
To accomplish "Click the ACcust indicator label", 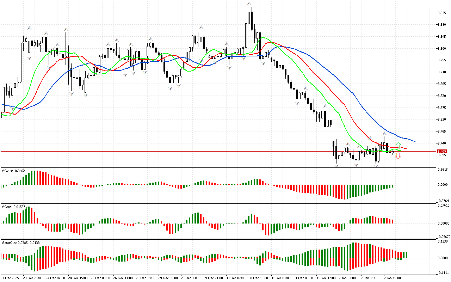I will click(13, 207).
